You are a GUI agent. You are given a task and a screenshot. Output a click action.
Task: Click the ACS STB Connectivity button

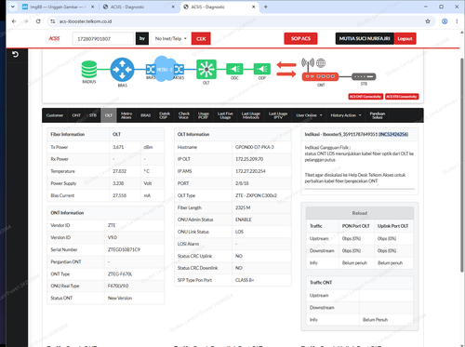click(402, 97)
